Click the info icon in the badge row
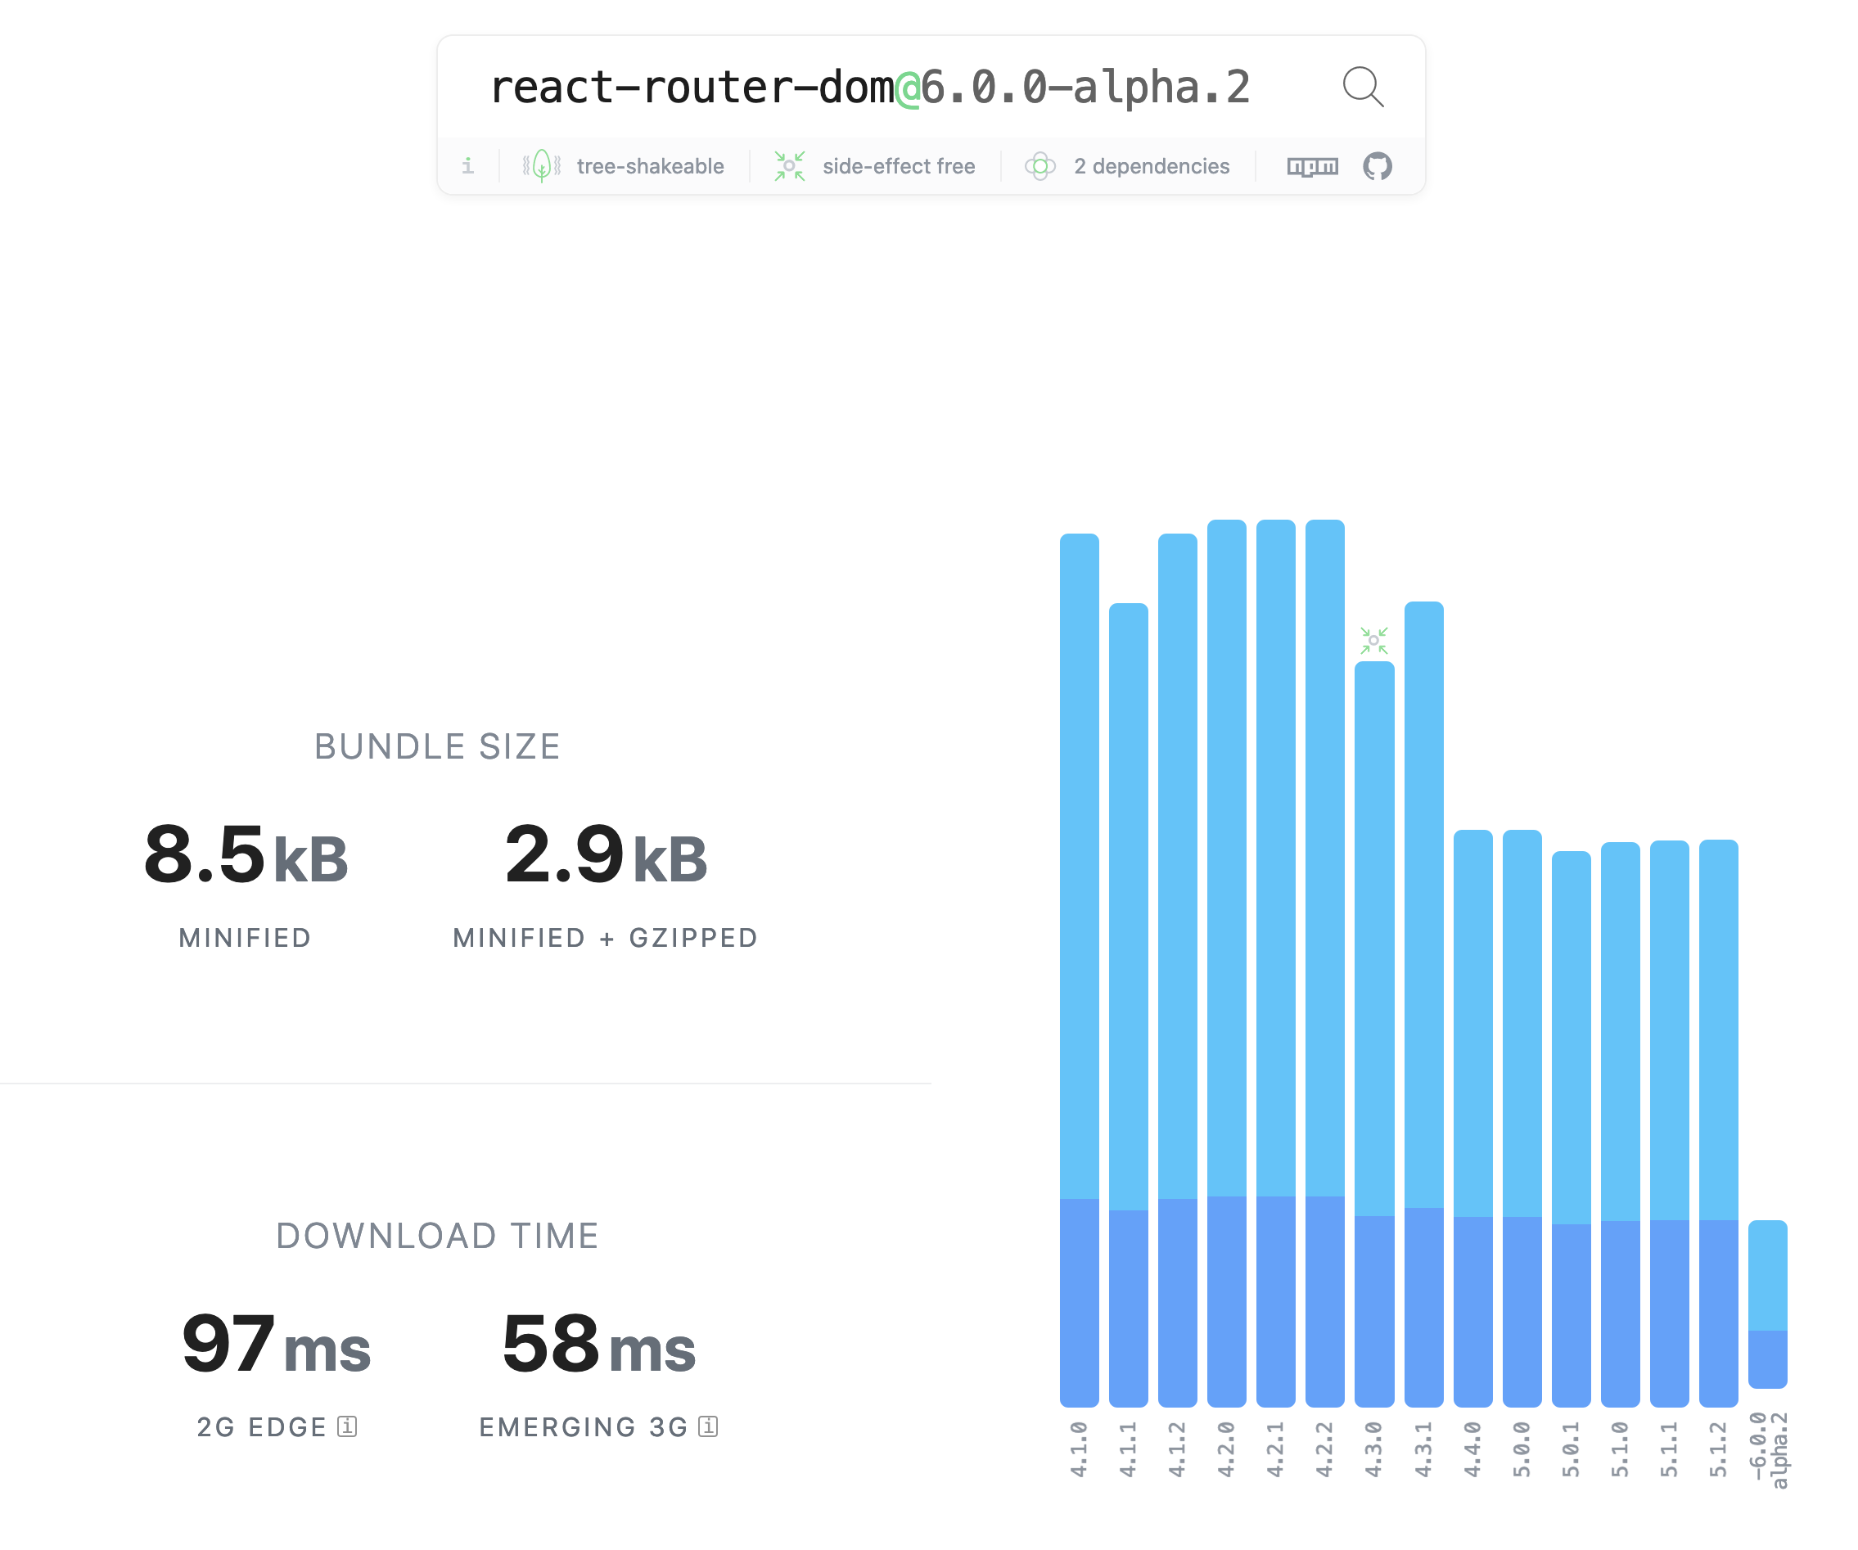The width and height of the screenshot is (1858, 1550). pyautogui.click(x=468, y=165)
